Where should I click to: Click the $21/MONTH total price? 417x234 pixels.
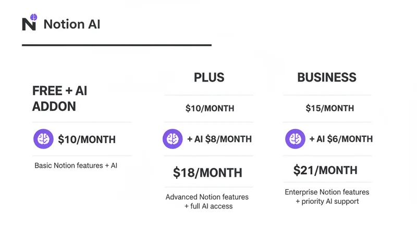tap(325, 170)
